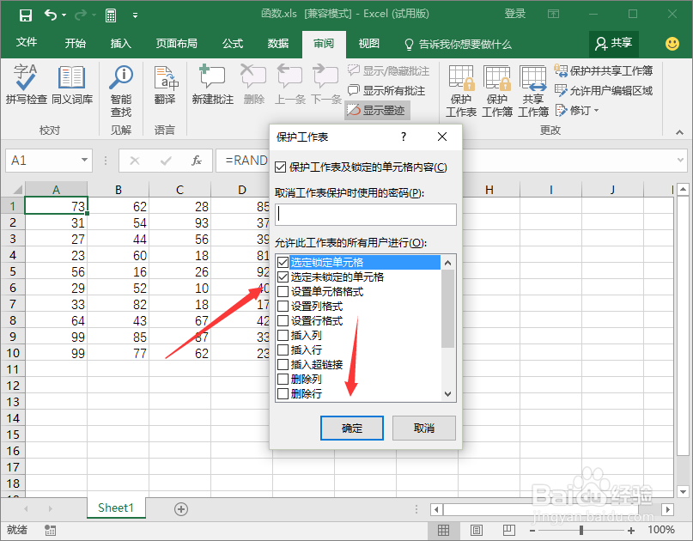Open the Name Box dropdown arrow
Viewport: 693px width, 541px height.
[84, 160]
